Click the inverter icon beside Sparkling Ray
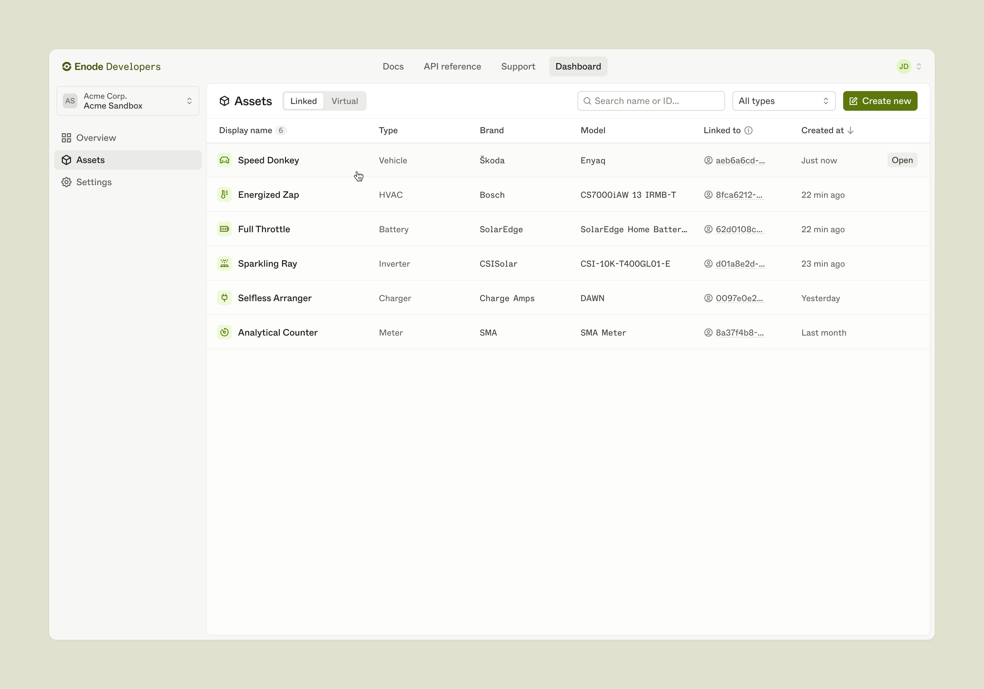Screen dimensions: 984x689 pos(224,263)
